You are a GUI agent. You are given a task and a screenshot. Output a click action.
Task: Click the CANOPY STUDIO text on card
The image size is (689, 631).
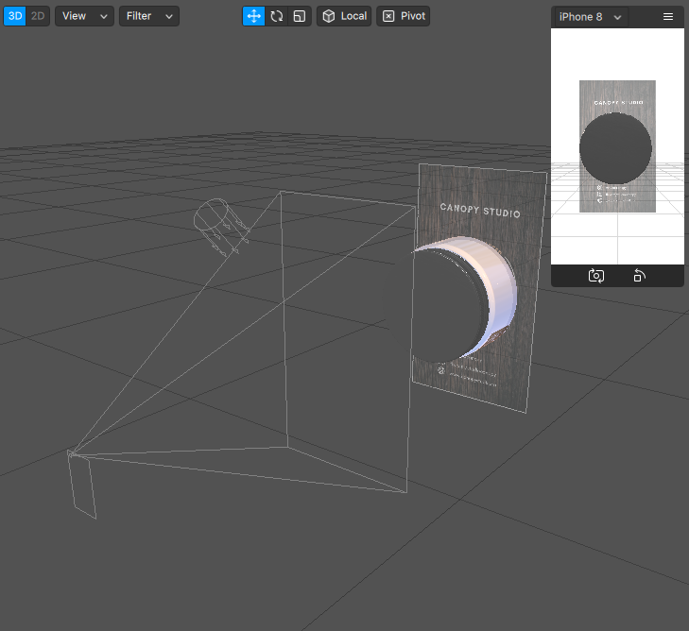480,211
